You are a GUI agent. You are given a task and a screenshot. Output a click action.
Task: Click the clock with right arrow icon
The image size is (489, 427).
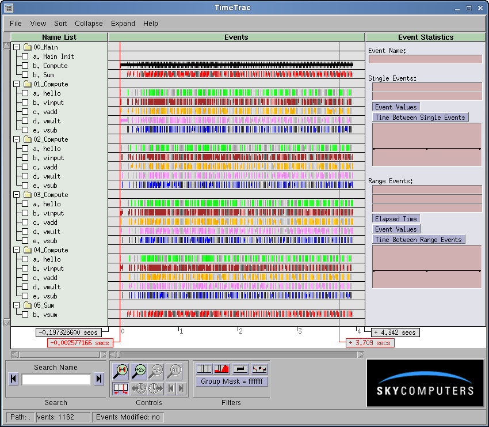point(155,388)
